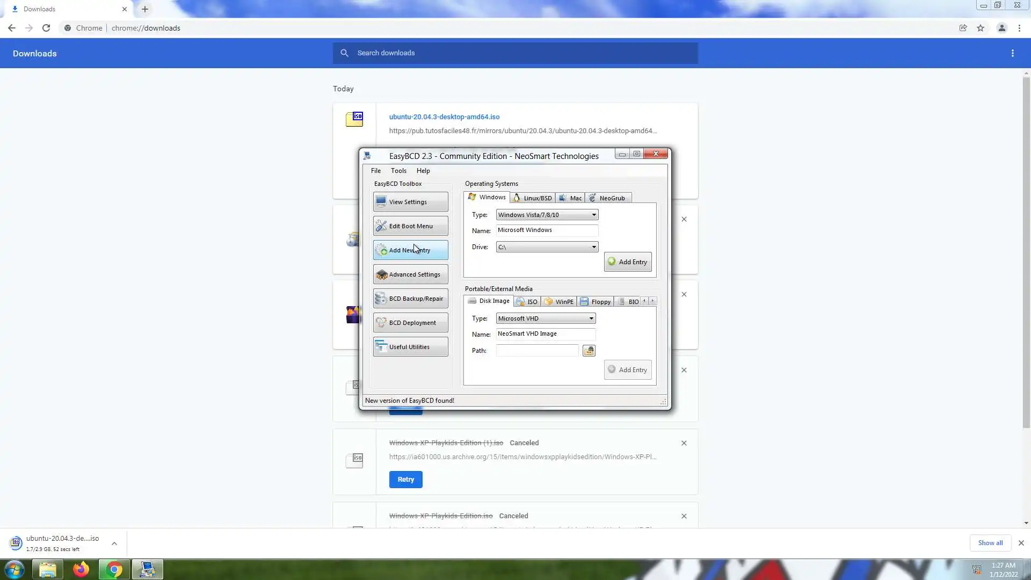This screenshot has height=580, width=1031.
Task: Launch Firefox from the taskbar
Action: coord(81,569)
